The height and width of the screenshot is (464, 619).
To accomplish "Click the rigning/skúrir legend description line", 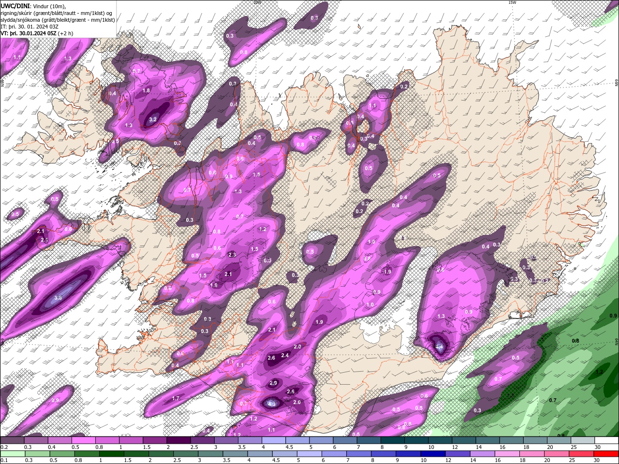I will [x=56, y=13].
